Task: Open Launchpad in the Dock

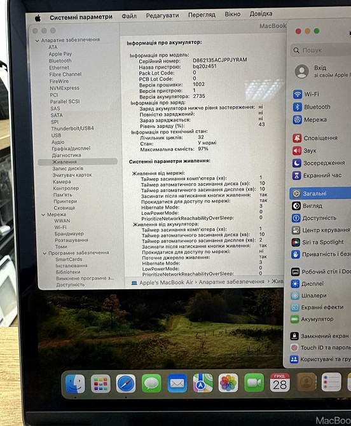Action: tap(100, 383)
